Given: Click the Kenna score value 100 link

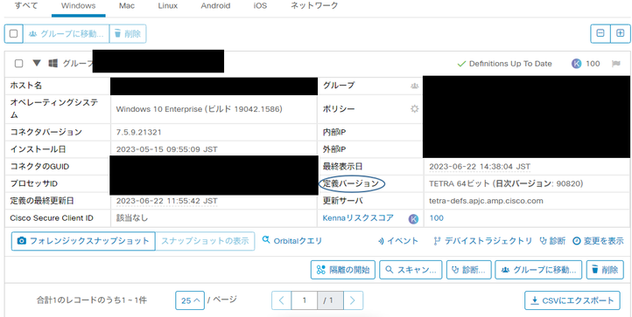Looking at the screenshot, I should [437, 218].
